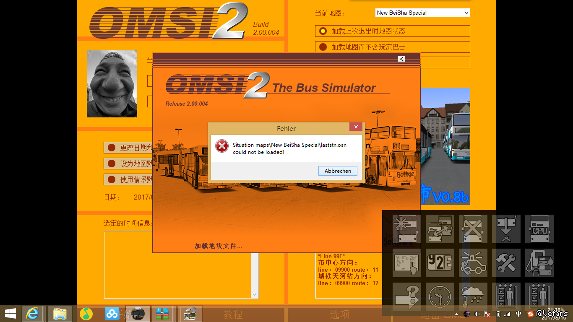
Task: Click inside the 选定的时间信息 text box
Action: click(x=181, y=265)
